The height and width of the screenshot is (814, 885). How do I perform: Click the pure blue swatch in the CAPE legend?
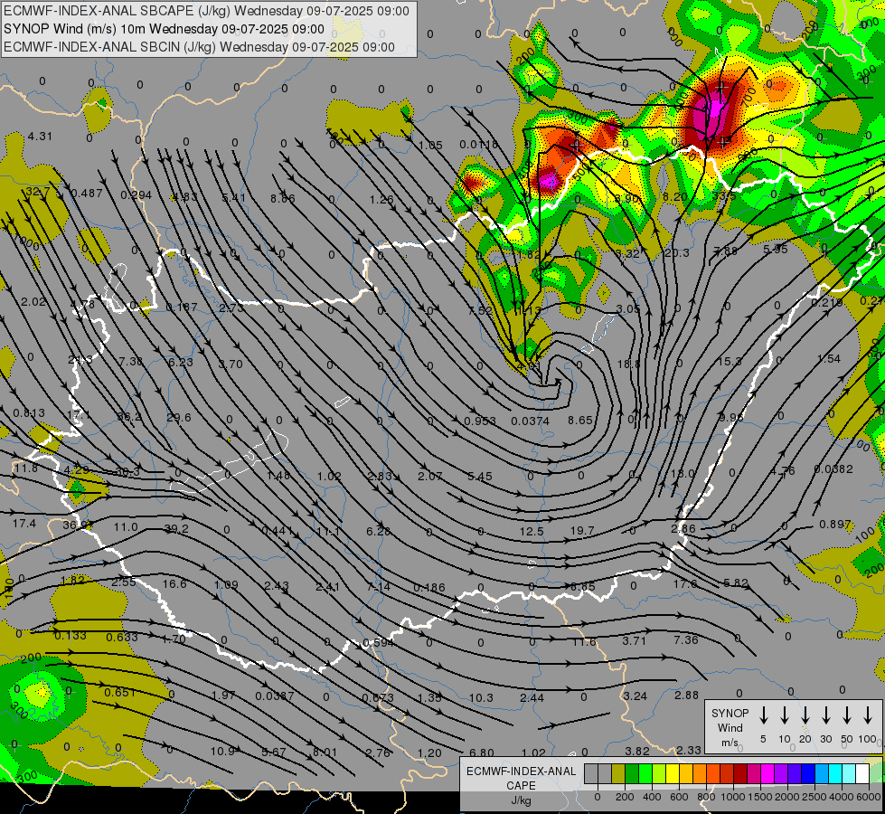coord(807,773)
